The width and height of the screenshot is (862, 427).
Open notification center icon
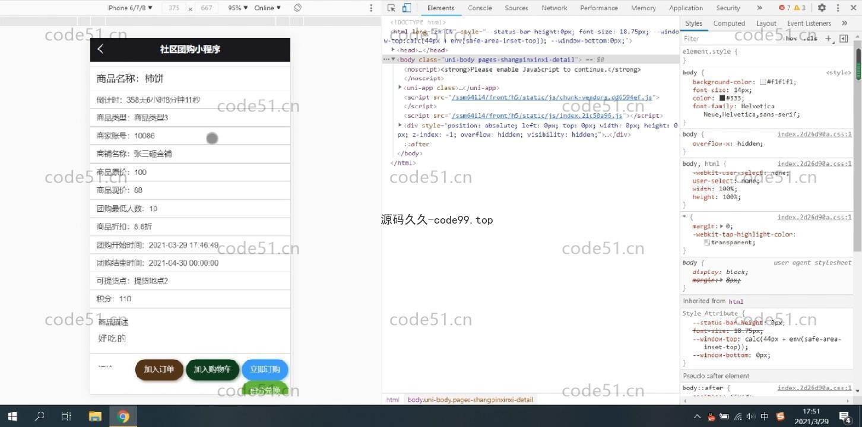[x=845, y=416]
